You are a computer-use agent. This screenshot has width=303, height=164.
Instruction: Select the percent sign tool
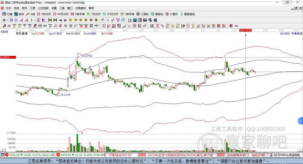(162, 26)
